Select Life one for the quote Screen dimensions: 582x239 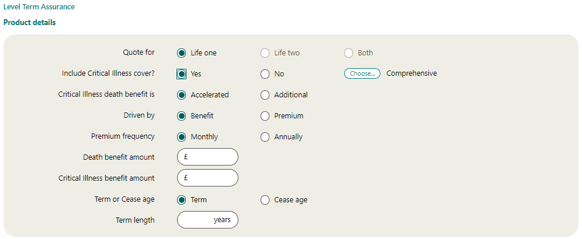point(182,53)
